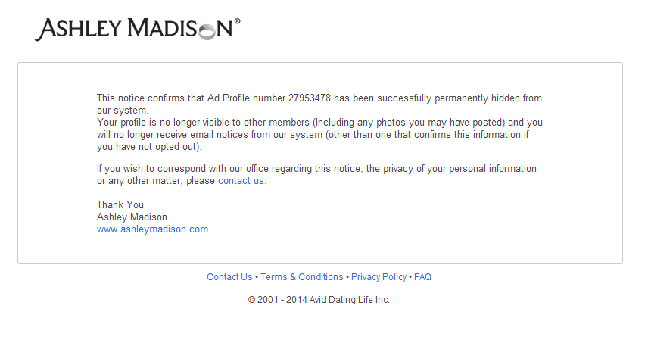Open the Terms & Conditions page
648x340 pixels.
pos(302,276)
